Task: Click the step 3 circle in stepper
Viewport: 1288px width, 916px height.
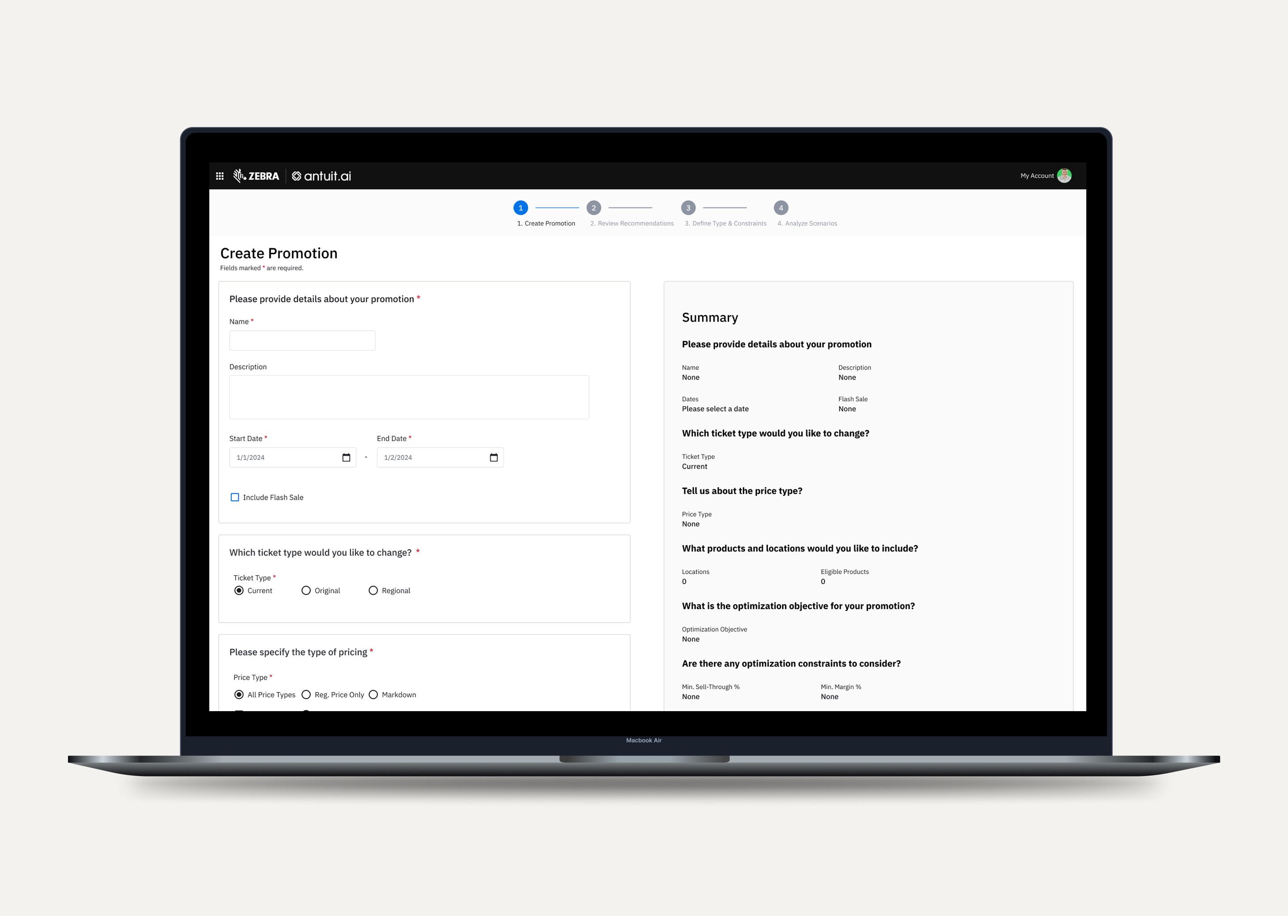Action: point(687,208)
